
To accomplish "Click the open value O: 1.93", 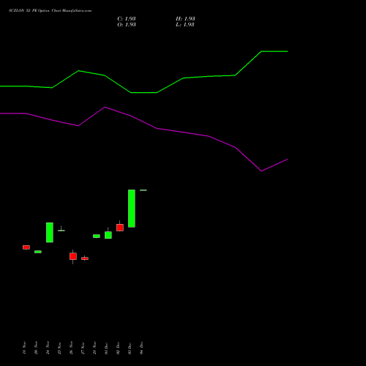I will click(127, 25).
